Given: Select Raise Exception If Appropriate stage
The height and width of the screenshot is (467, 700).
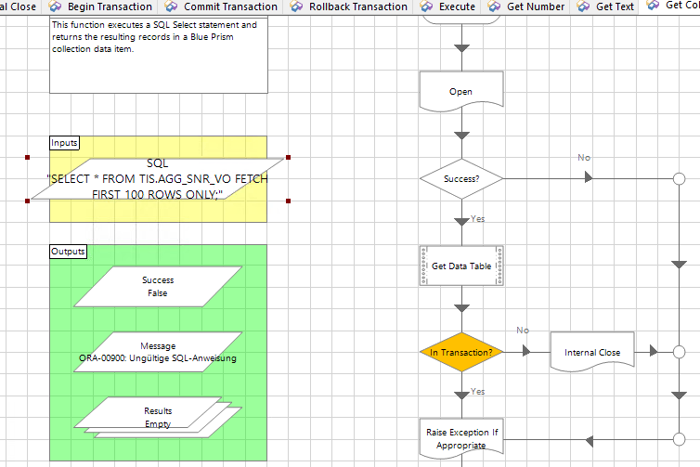Looking at the screenshot, I should point(460,438).
